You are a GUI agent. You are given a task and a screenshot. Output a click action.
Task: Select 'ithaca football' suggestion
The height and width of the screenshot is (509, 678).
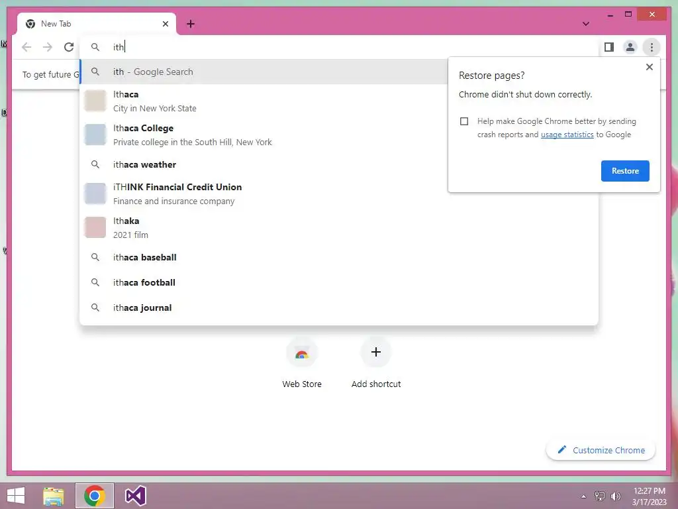340,282
